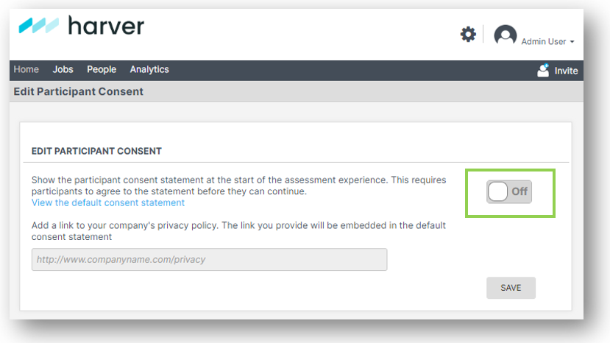Click the Admin User avatar icon
Screen dimensions: 610x343
pyautogui.click(x=505, y=35)
